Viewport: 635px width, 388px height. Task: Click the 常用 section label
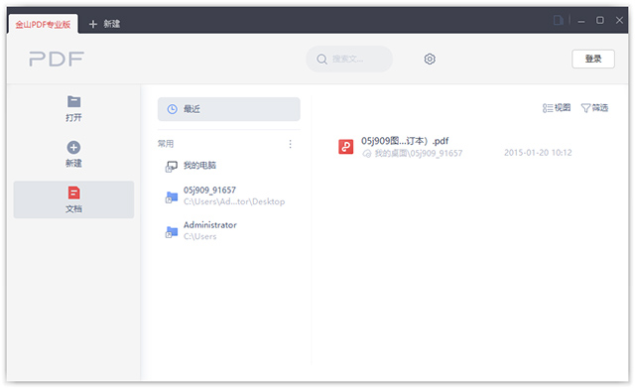pyautogui.click(x=166, y=144)
